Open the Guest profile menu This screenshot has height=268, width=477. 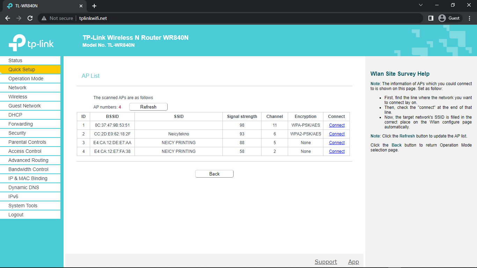click(x=450, y=18)
